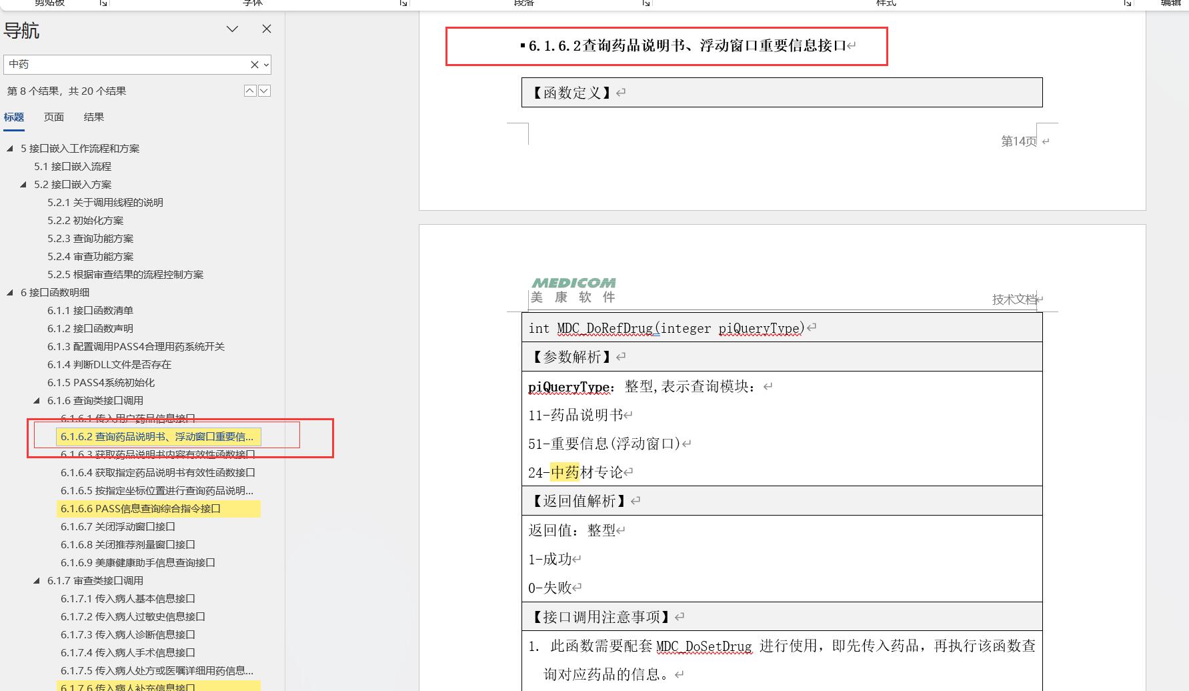Switch to the 页面 navigation tab
The image size is (1189, 691).
click(54, 117)
